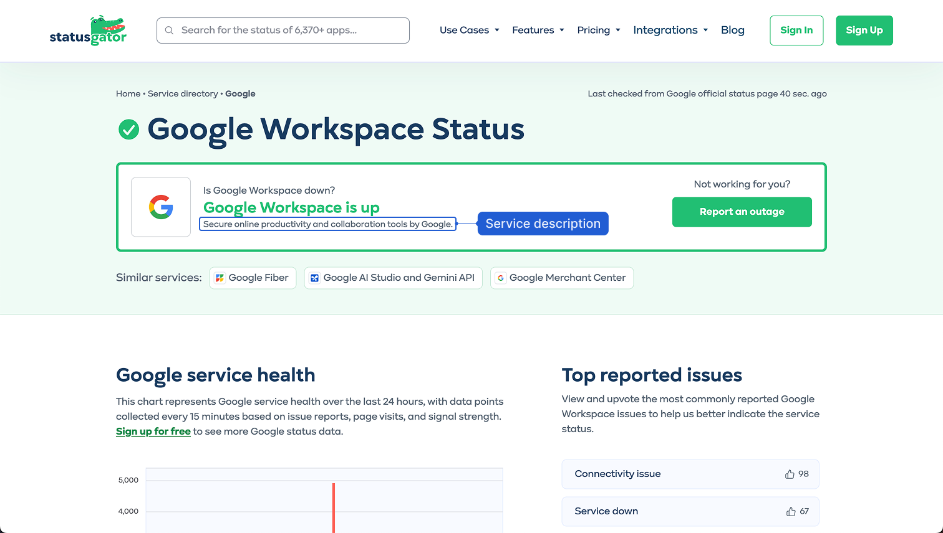The height and width of the screenshot is (533, 943).
Task: Click the StatusGator alligator logo
Action: tap(88, 31)
